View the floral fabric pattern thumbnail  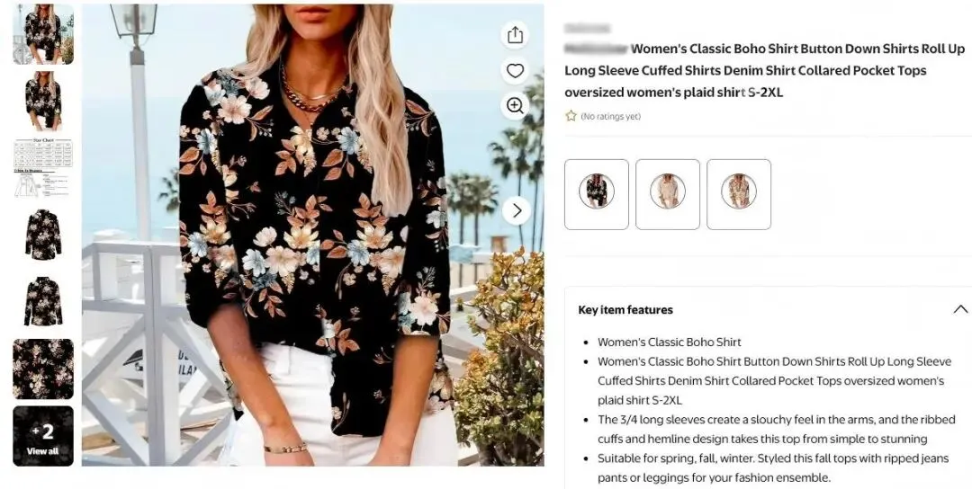pyautogui.click(x=43, y=369)
